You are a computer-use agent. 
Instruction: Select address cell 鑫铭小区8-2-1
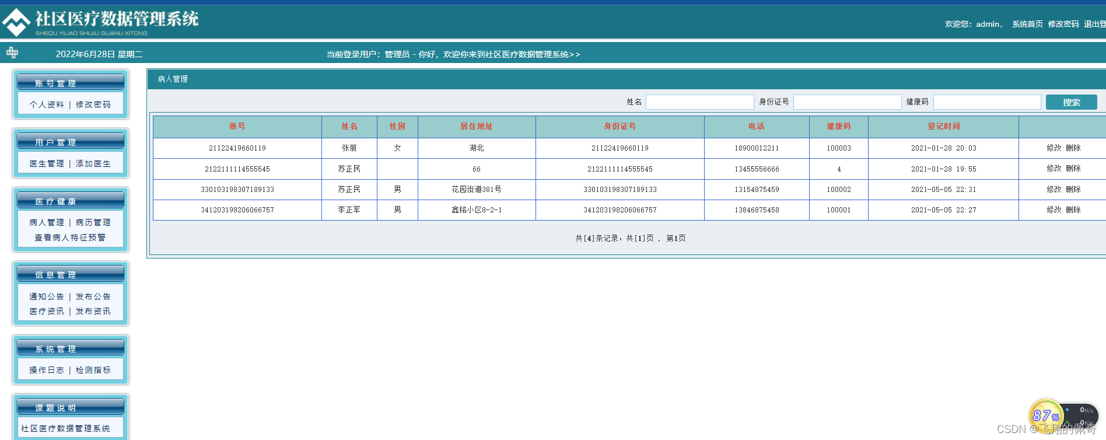click(x=477, y=210)
